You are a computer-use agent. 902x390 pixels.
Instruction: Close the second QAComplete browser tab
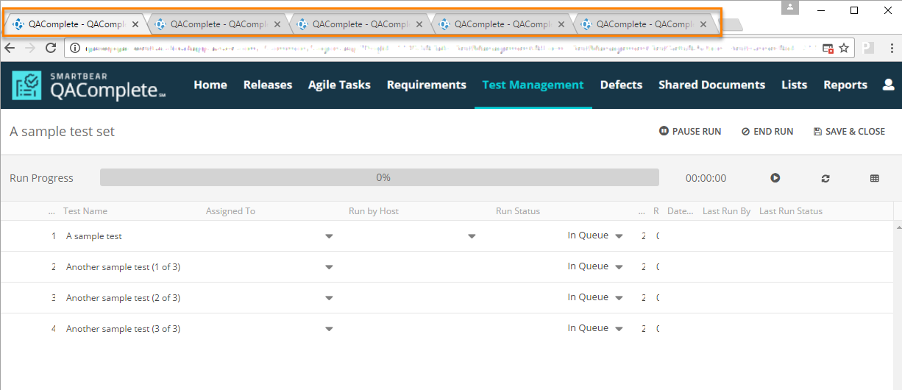277,24
